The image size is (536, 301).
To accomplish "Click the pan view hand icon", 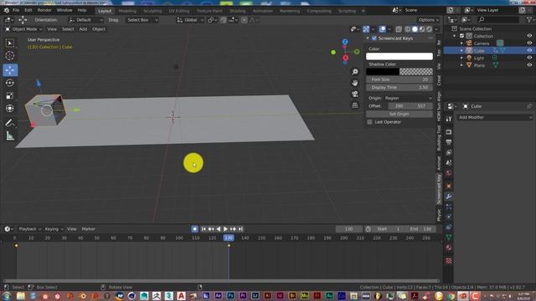I will pyautogui.click(x=355, y=83).
